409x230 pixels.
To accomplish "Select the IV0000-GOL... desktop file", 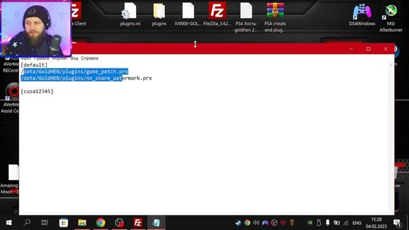I will click(188, 13).
